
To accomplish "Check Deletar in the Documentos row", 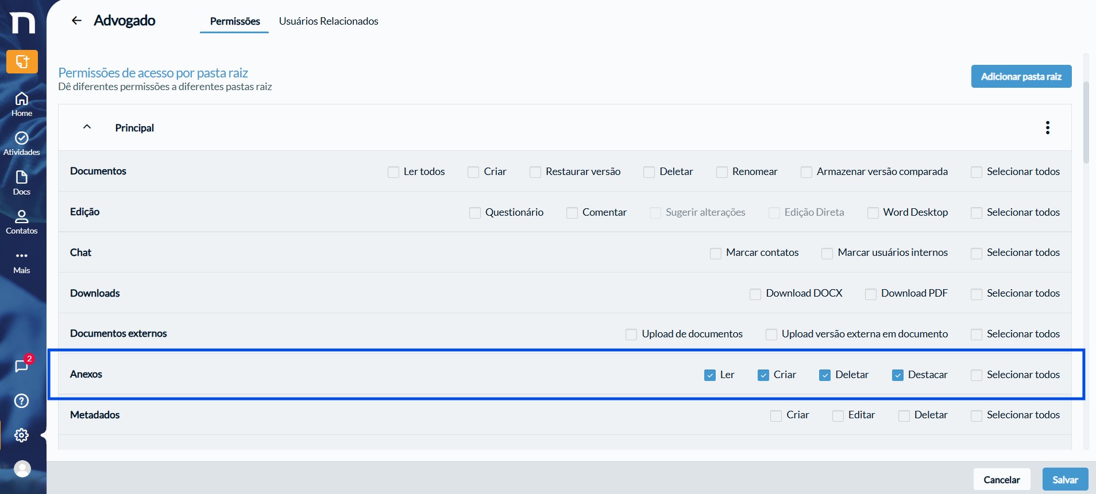I will pyautogui.click(x=649, y=172).
